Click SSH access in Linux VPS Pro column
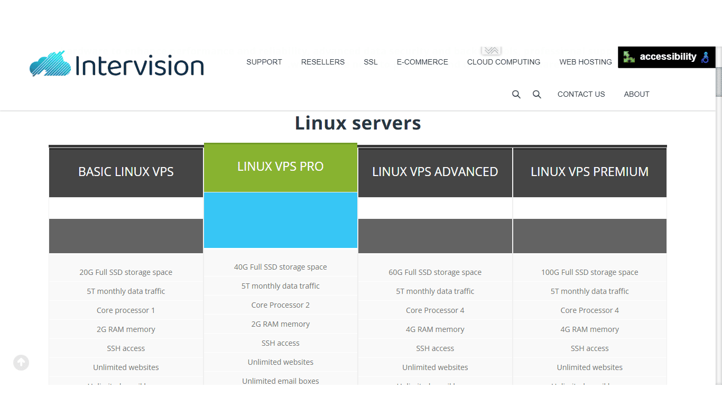The width and height of the screenshot is (722, 406). coord(281,343)
